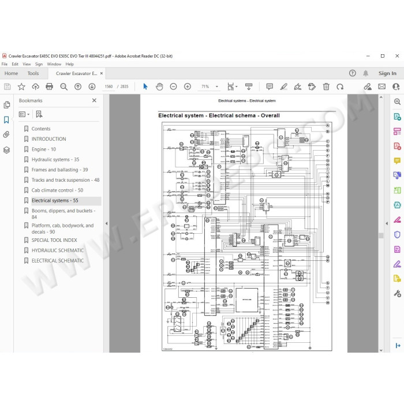Image resolution: width=404 pixels, height=404 pixels.
Task: Activate the Hand pan tool
Action: pyautogui.click(x=159, y=87)
